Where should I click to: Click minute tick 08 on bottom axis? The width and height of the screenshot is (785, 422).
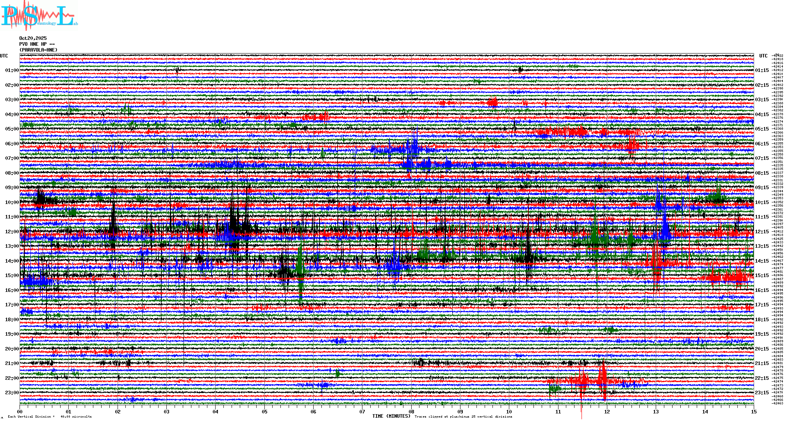(411, 411)
